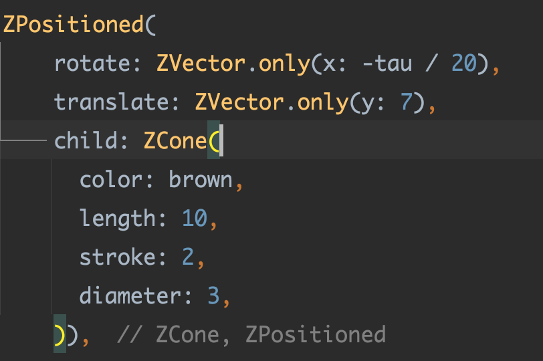543x361 pixels.
Task: Click the ZCone constructor name
Action: tap(175, 140)
